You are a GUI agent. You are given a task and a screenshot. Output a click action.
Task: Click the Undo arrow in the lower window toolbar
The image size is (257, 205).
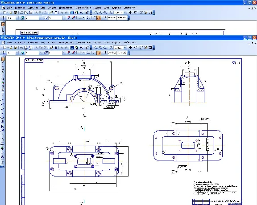[x=62, y=48]
